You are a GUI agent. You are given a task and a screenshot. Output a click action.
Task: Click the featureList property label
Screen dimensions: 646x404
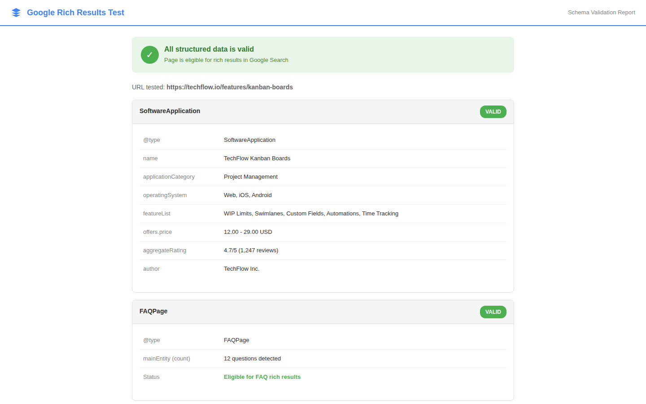(157, 214)
